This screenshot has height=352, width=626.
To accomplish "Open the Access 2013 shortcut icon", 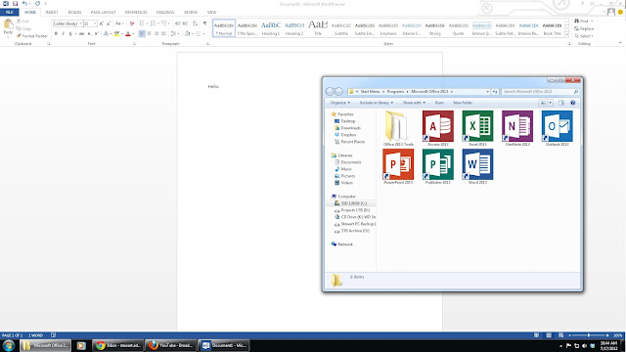I will click(x=438, y=126).
